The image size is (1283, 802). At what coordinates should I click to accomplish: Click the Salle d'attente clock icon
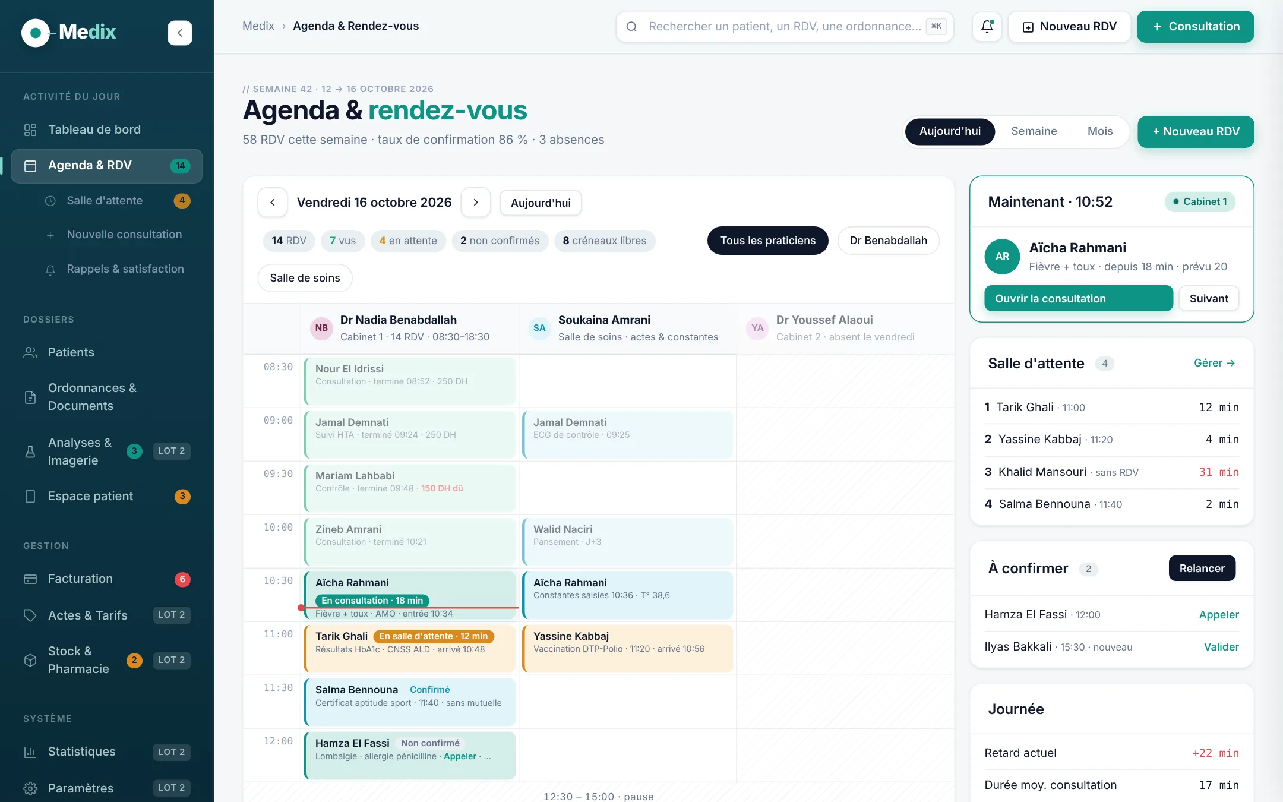50,201
